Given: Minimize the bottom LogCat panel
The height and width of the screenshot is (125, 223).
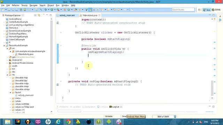Looking at the screenshot, I should coord(210,106).
